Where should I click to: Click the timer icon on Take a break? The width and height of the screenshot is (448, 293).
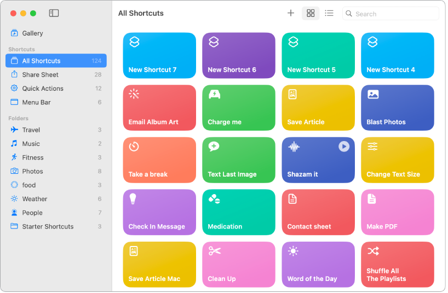coord(134,146)
